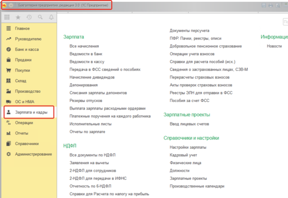
Task: Open Платежные поручения на каждого работника
Action: pyautogui.click(x=110, y=116)
